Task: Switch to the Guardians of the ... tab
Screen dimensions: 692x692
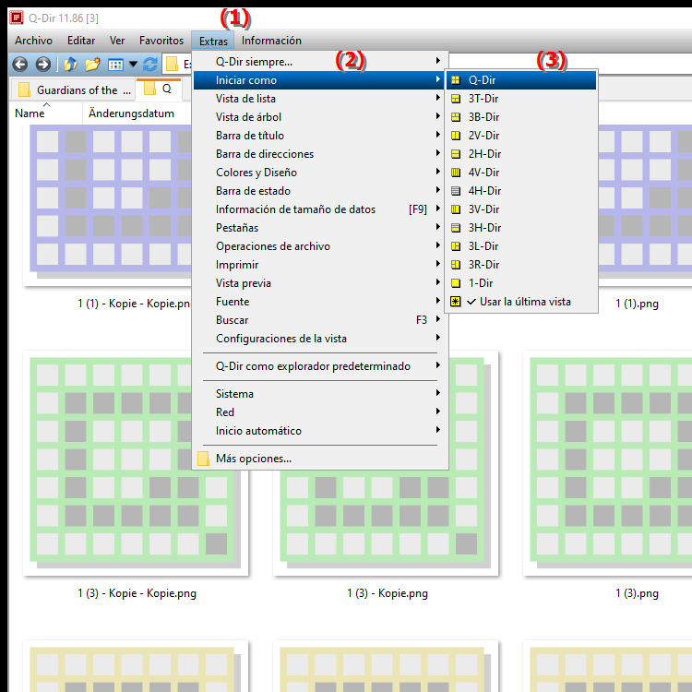Action: point(73,90)
